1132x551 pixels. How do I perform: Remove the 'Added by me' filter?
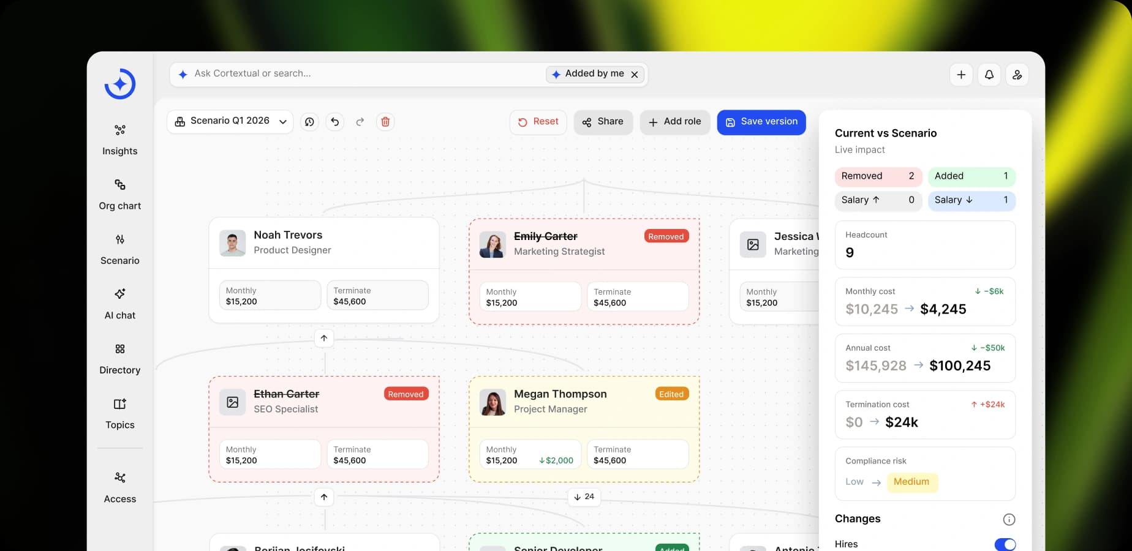click(635, 75)
